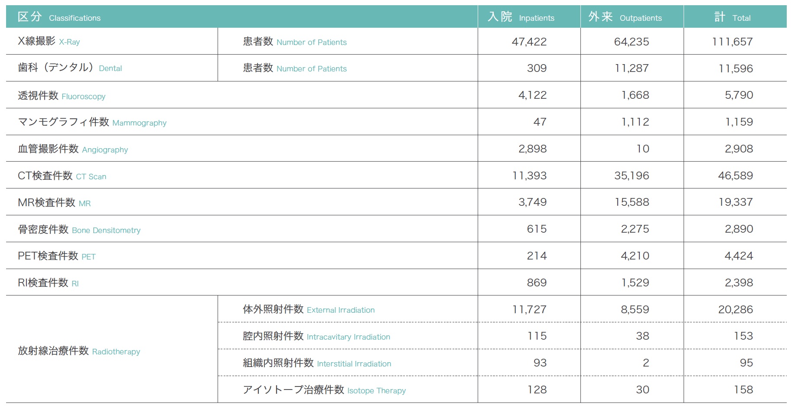Click PET total value 4,424

[739, 256]
